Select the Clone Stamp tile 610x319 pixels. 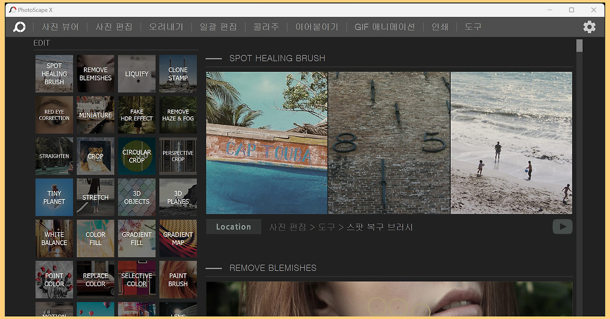tap(178, 74)
